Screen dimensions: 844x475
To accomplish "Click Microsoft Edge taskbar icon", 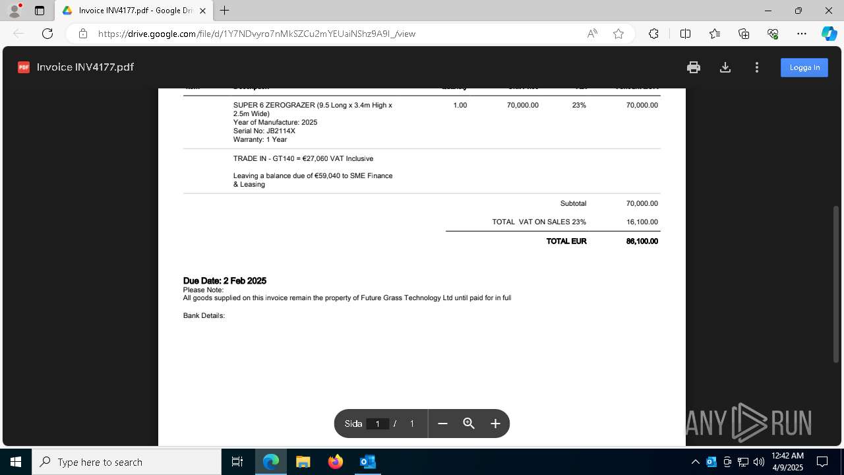I will pos(271,462).
